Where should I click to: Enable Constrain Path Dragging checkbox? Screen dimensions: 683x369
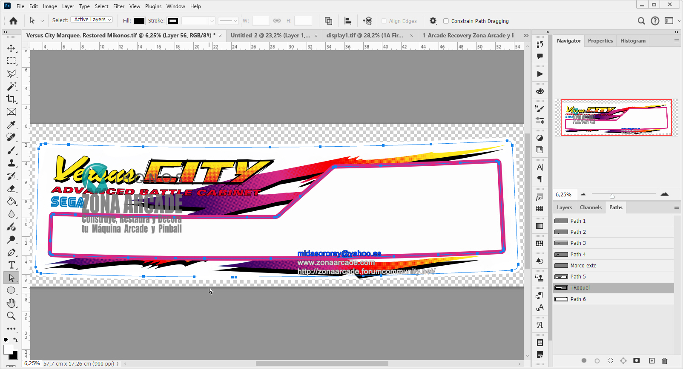click(x=446, y=21)
